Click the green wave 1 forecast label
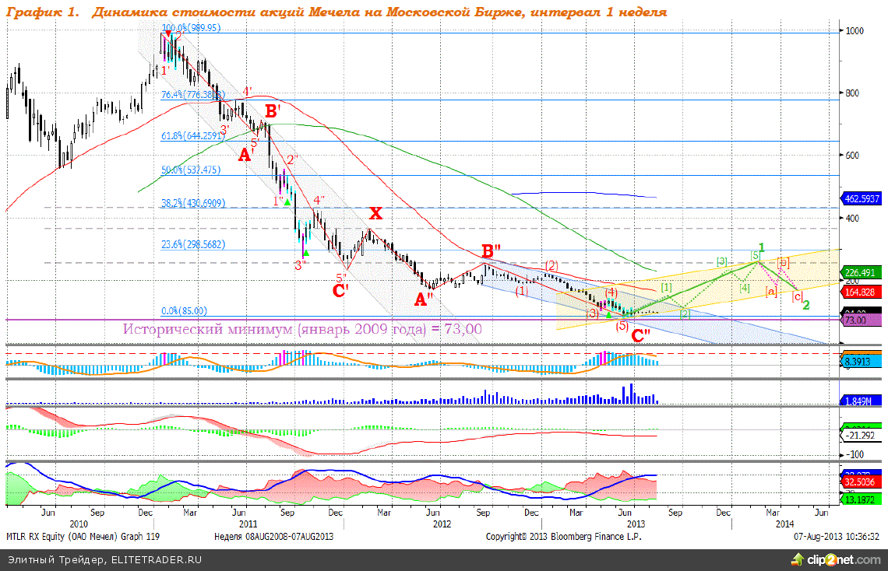This screenshot has height=571, width=888. coord(762,247)
